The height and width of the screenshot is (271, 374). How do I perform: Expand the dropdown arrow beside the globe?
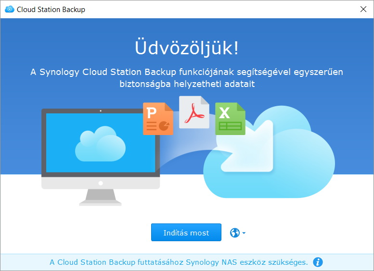[244, 234]
